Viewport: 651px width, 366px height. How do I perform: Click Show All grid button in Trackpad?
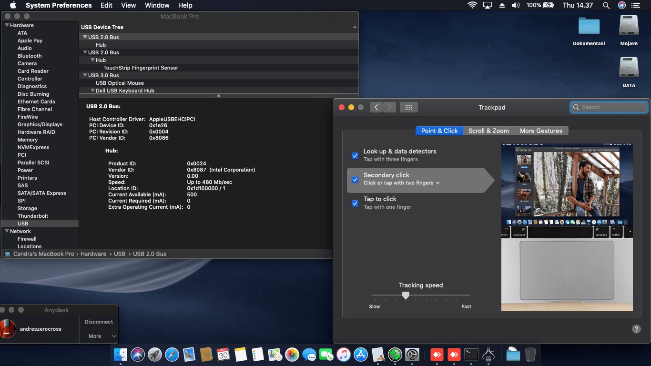click(x=408, y=107)
